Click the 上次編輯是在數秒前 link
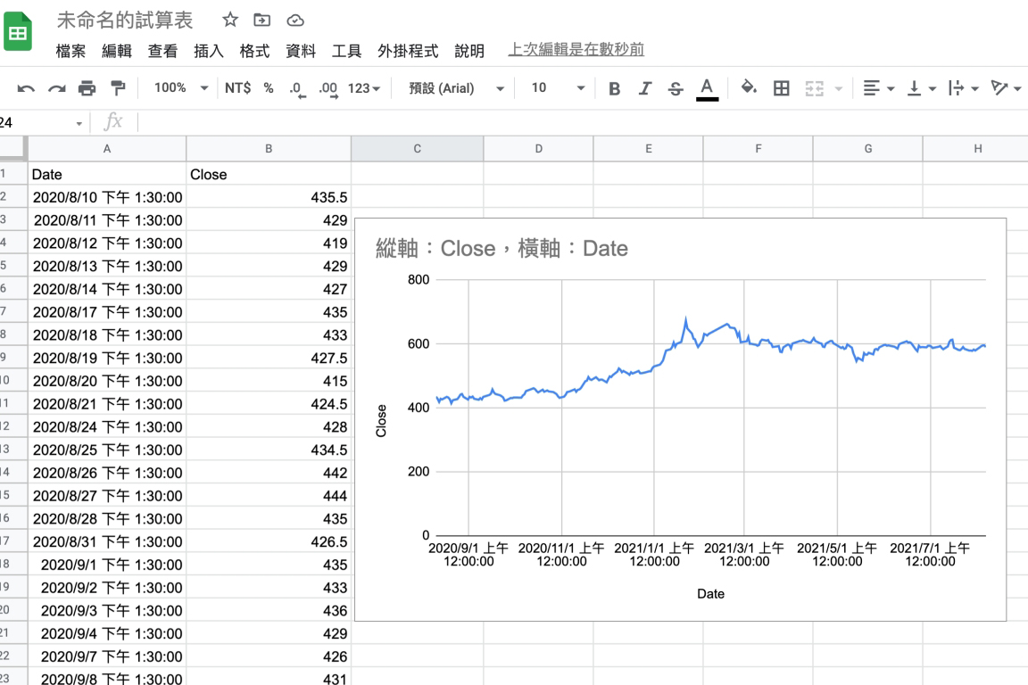 click(574, 51)
